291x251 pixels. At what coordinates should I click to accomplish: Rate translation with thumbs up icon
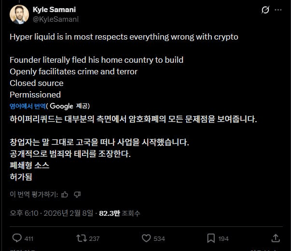65,195
